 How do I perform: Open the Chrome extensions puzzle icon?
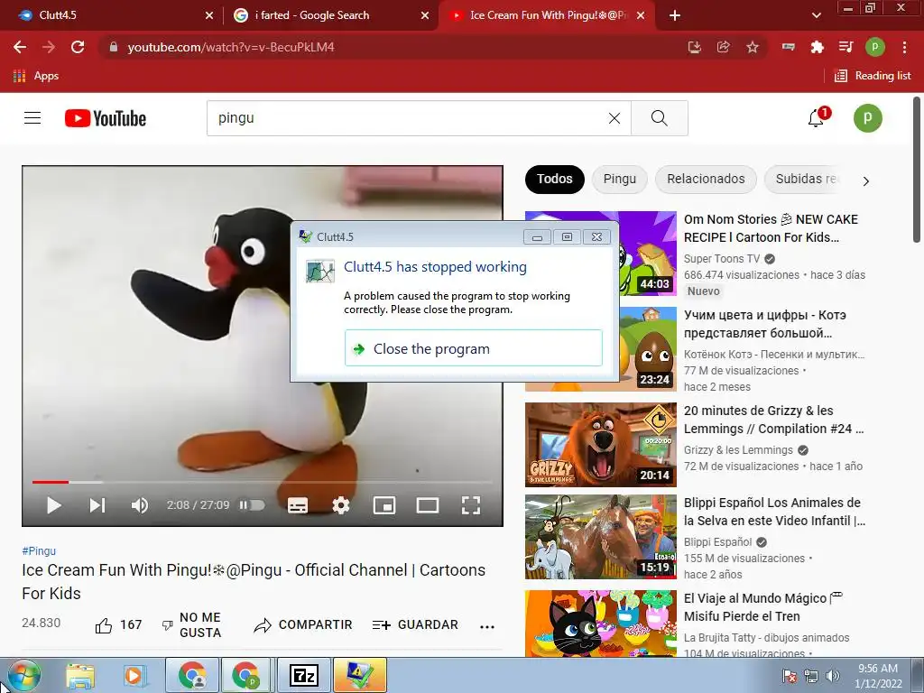(817, 47)
